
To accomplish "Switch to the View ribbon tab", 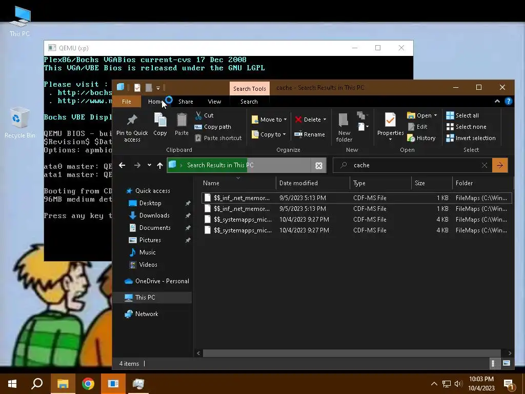I will coord(214,102).
